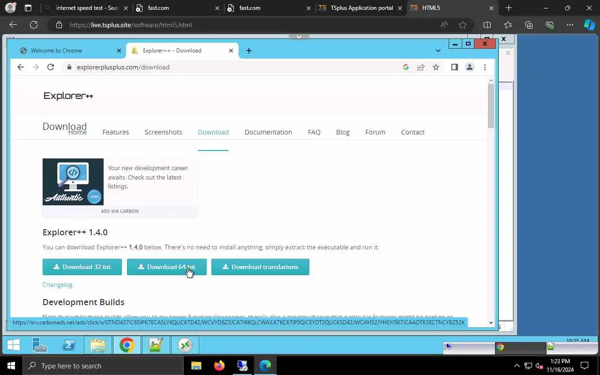This screenshot has height=375, width=600.
Task: Click Chrome page vertical scrollbar thumb
Action: [491, 106]
